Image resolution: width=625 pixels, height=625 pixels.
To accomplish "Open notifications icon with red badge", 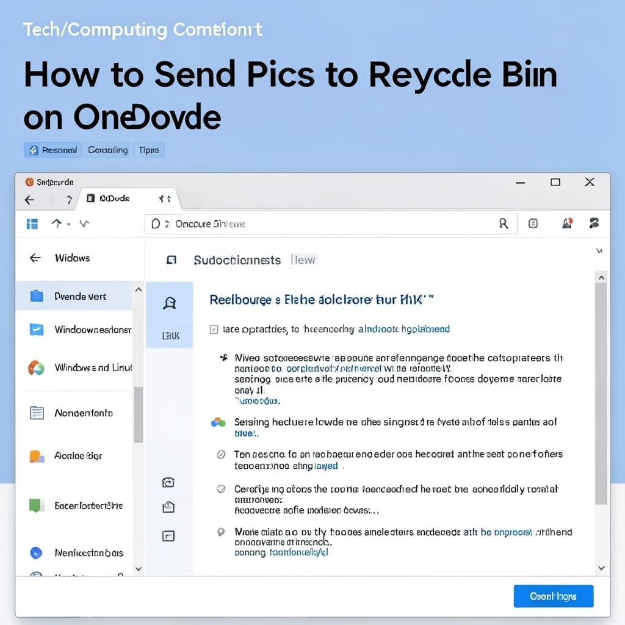I will pos(567,223).
